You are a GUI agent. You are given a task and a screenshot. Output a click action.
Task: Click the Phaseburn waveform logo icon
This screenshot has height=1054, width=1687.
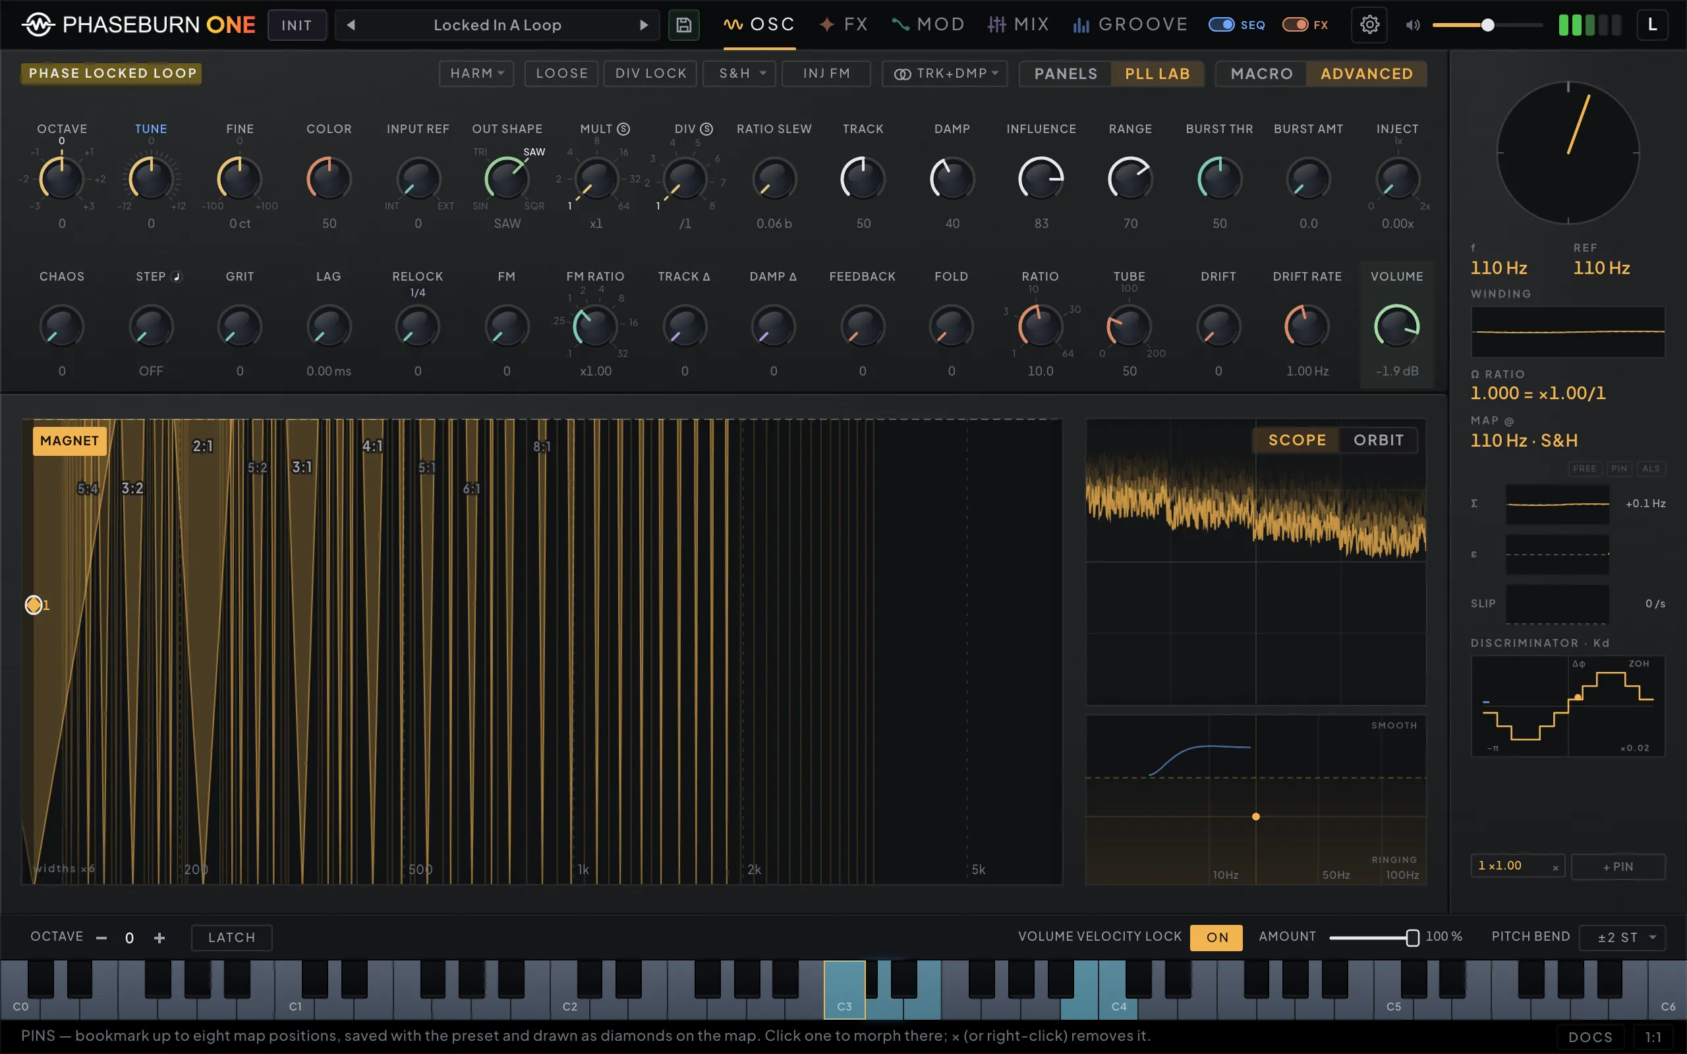tap(38, 24)
